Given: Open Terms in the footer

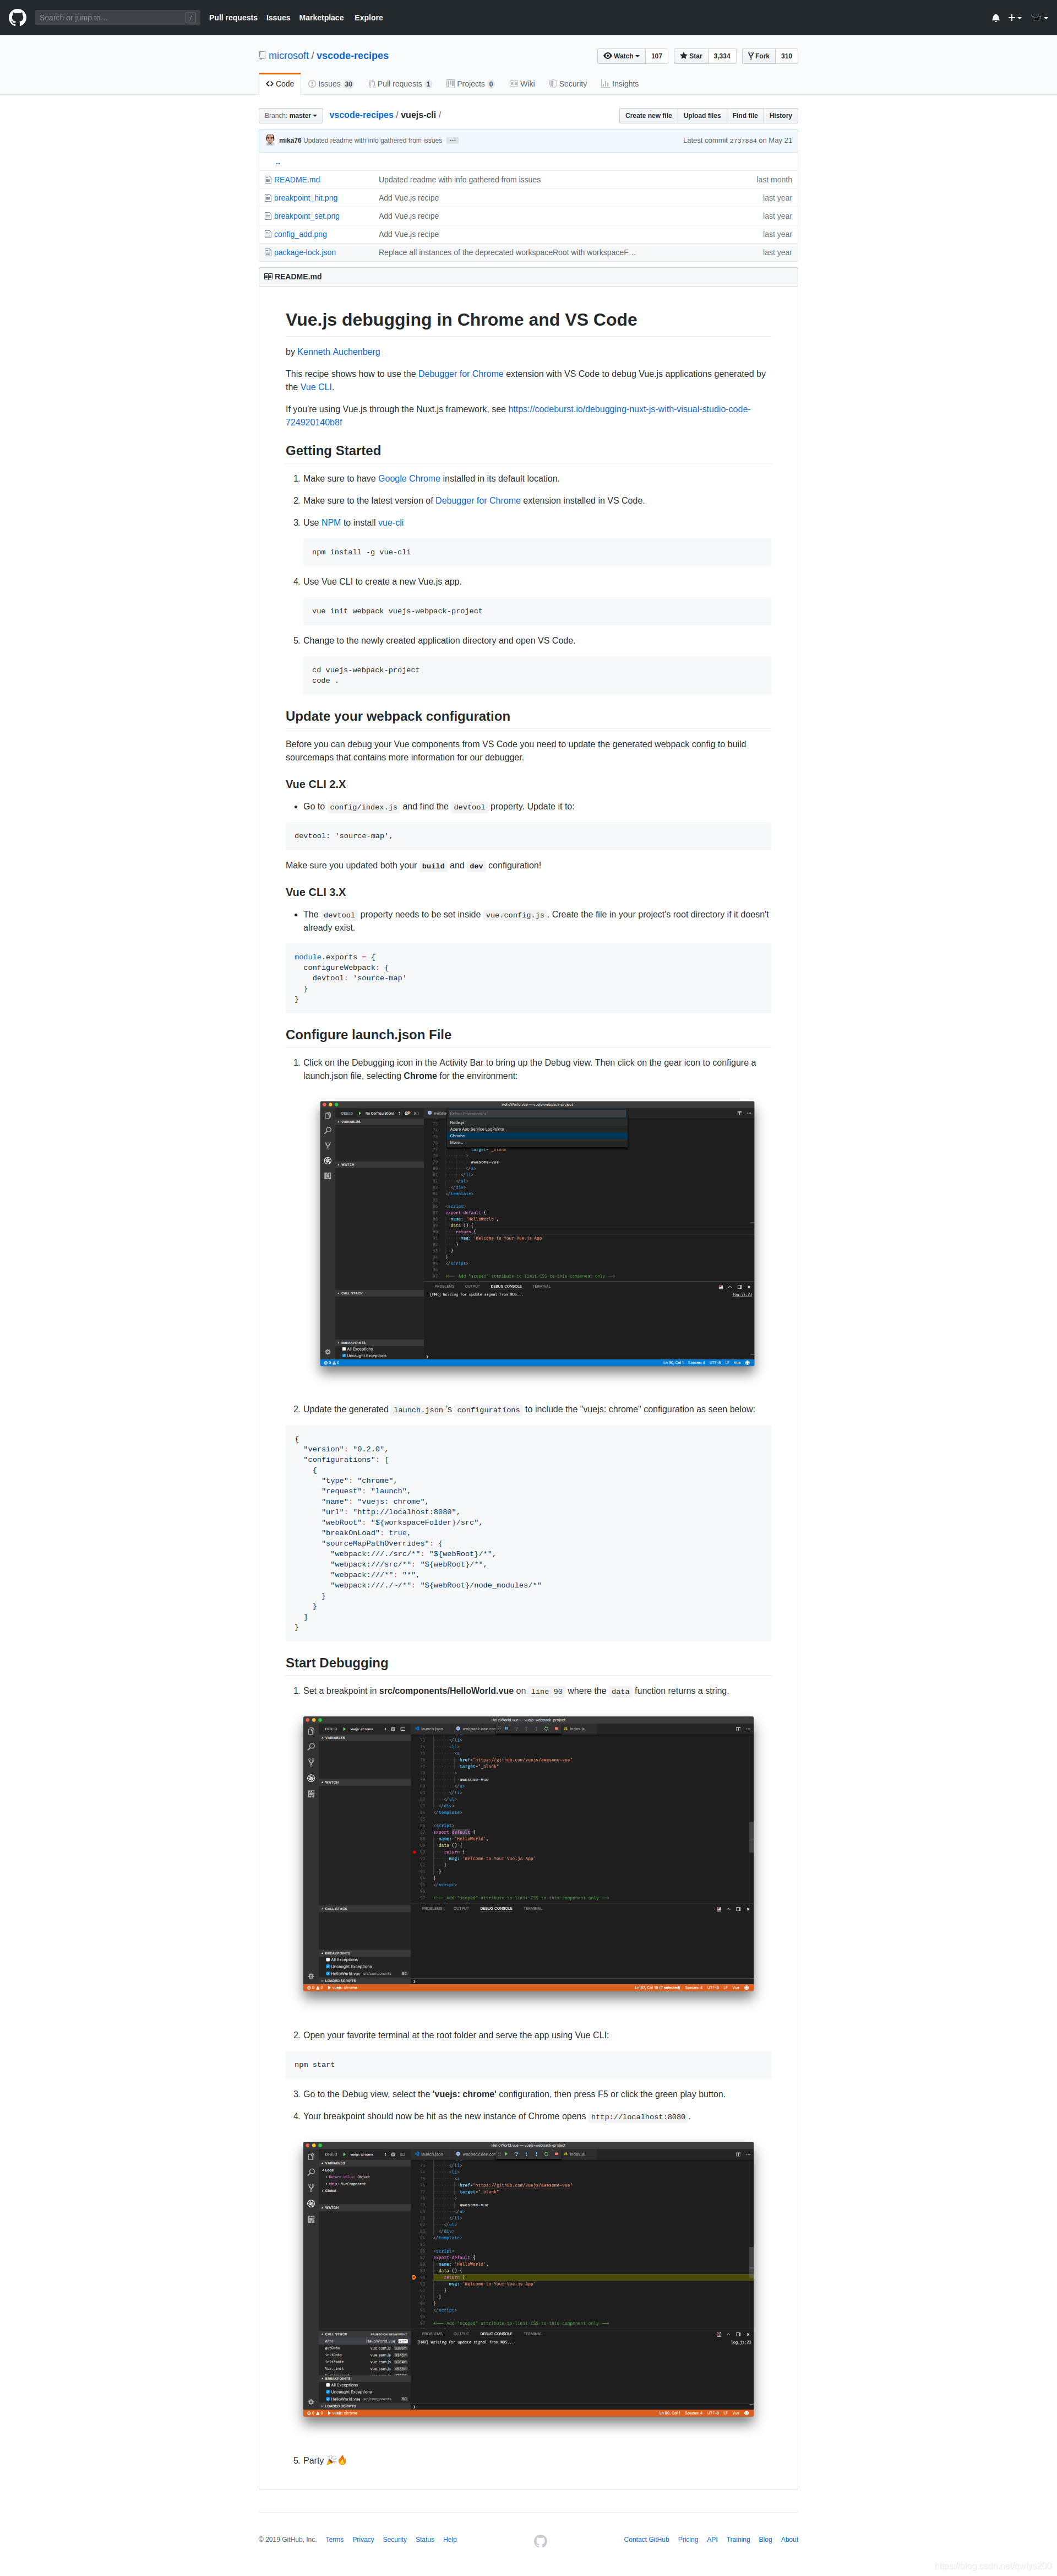Looking at the screenshot, I should click(335, 2539).
